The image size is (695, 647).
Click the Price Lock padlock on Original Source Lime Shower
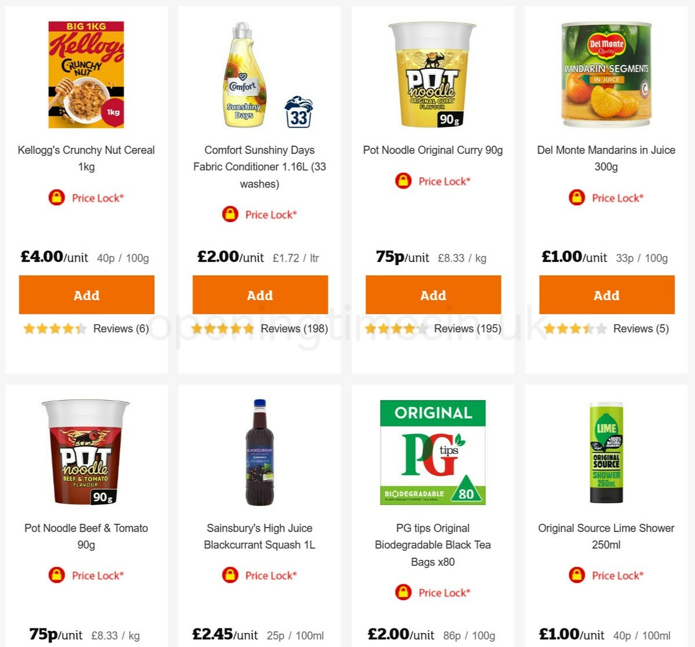576,575
